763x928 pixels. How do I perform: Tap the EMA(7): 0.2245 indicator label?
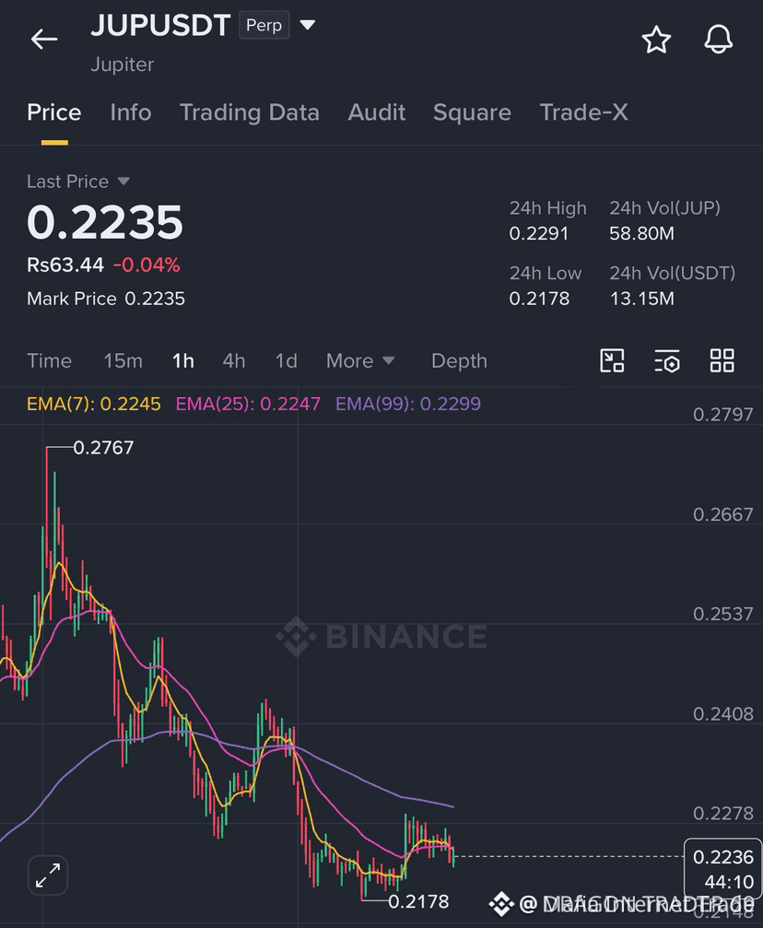(x=93, y=405)
